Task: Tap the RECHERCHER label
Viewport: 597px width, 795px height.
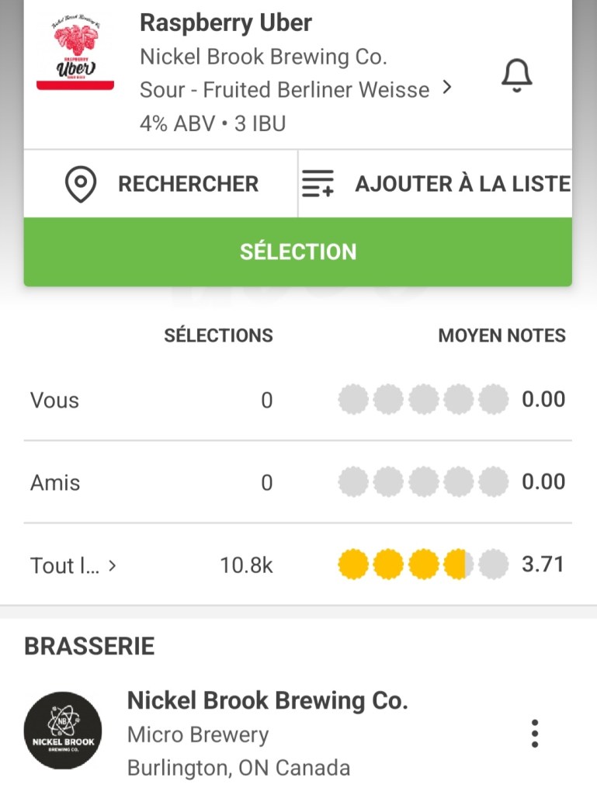Action: (188, 184)
